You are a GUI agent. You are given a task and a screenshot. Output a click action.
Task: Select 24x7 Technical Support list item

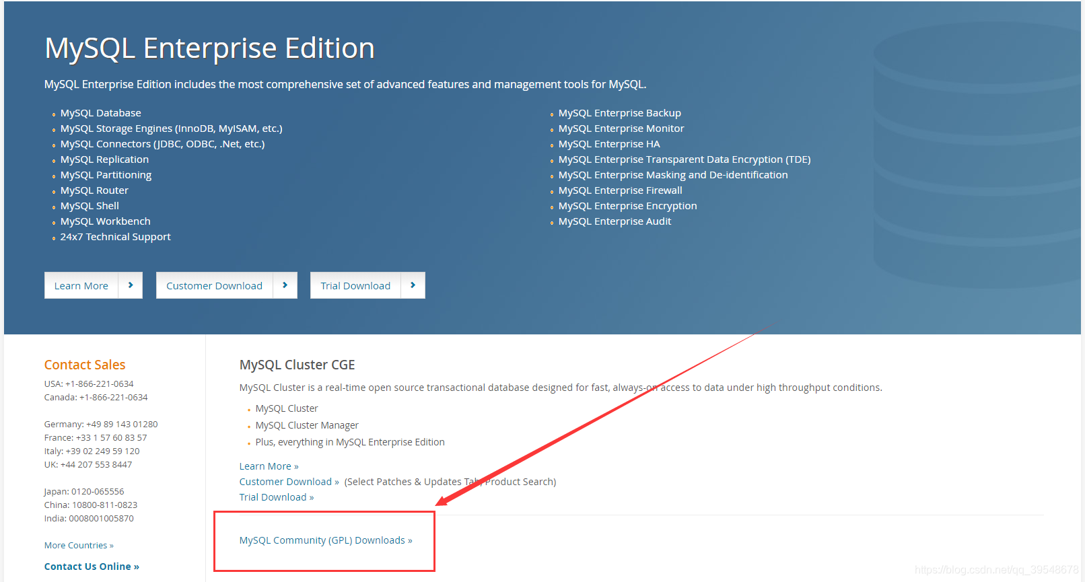click(x=115, y=237)
